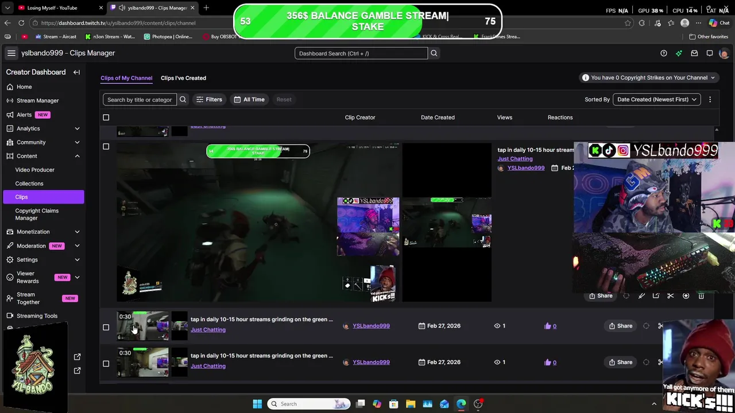This screenshot has width=735, height=413.
Task: Click the sparkle circle icon on expanded clip
Action: click(686, 296)
